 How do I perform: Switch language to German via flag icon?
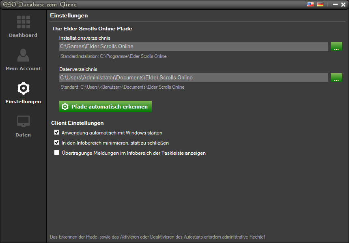[320, 4]
